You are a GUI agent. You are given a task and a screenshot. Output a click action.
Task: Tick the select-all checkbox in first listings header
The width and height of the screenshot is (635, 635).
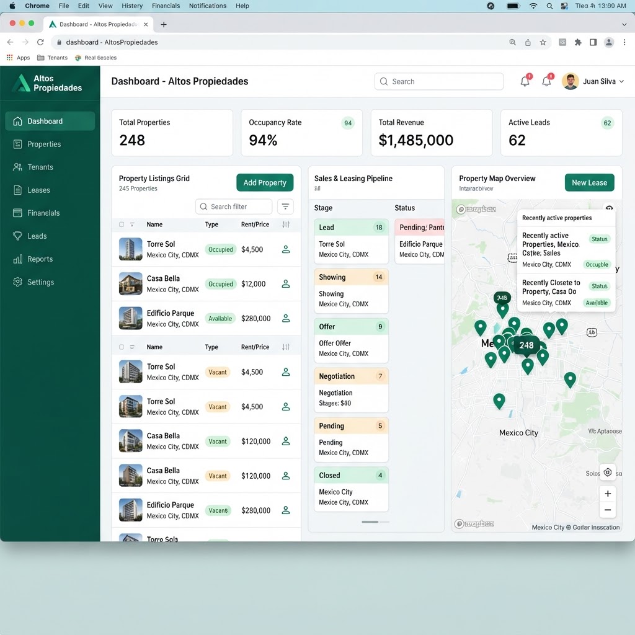(122, 224)
